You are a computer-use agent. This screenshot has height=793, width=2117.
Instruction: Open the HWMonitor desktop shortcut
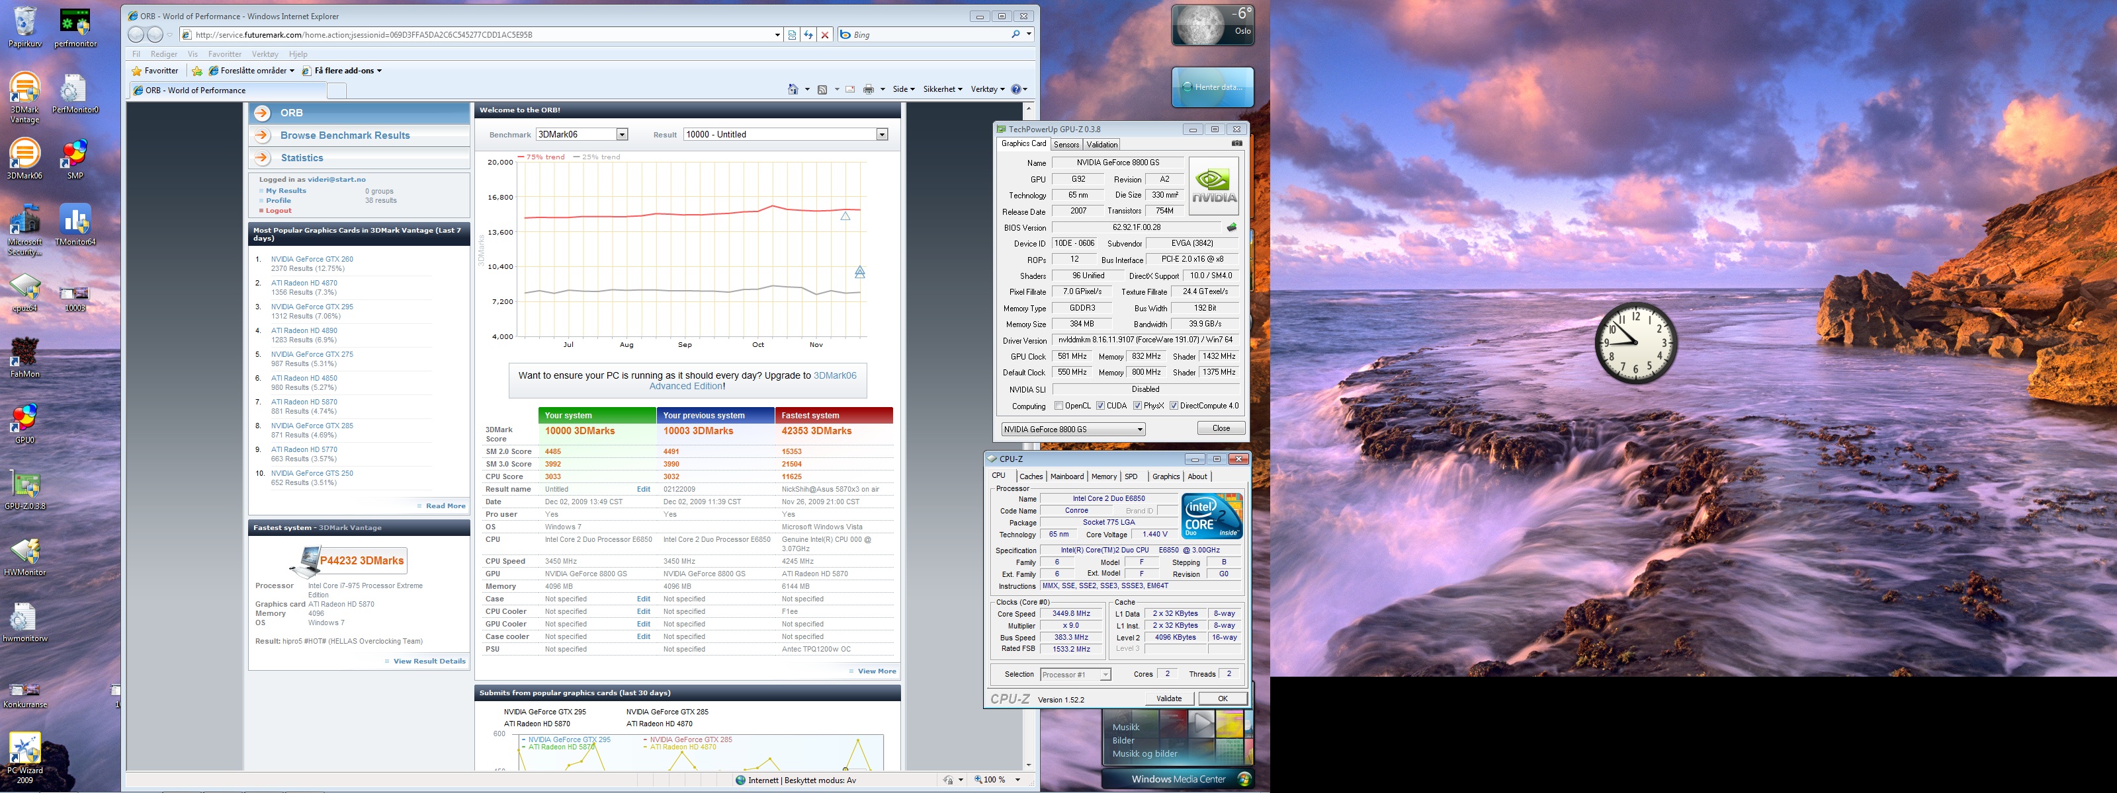[24, 556]
